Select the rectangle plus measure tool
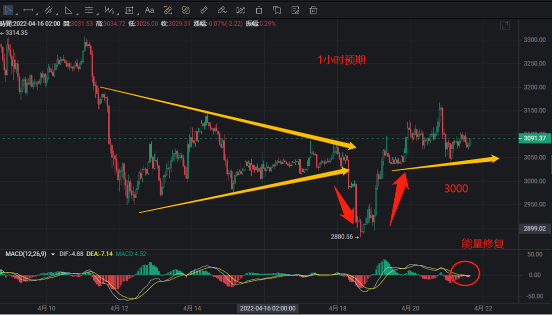Viewport: 552px width, 315px height. [x=129, y=10]
